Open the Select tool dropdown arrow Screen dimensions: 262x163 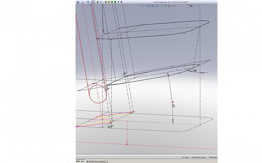pos(95,2)
